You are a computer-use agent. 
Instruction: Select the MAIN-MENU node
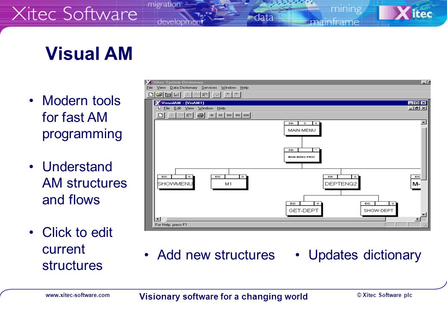[302, 129]
